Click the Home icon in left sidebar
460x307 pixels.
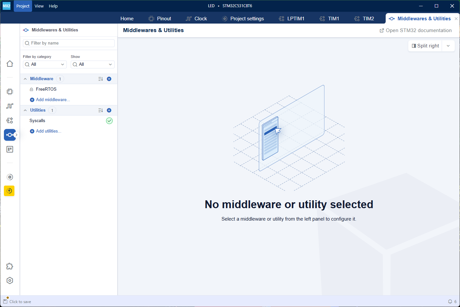[10, 64]
